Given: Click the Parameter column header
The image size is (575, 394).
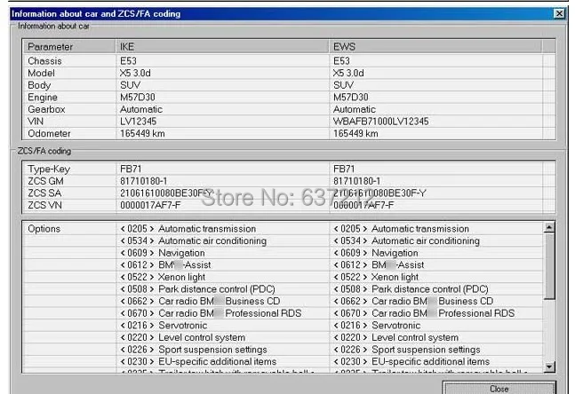Looking at the screenshot, I should pyautogui.click(x=69, y=47).
